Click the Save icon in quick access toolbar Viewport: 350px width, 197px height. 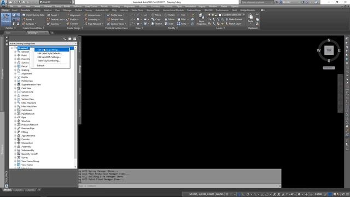click(x=19, y=2)
